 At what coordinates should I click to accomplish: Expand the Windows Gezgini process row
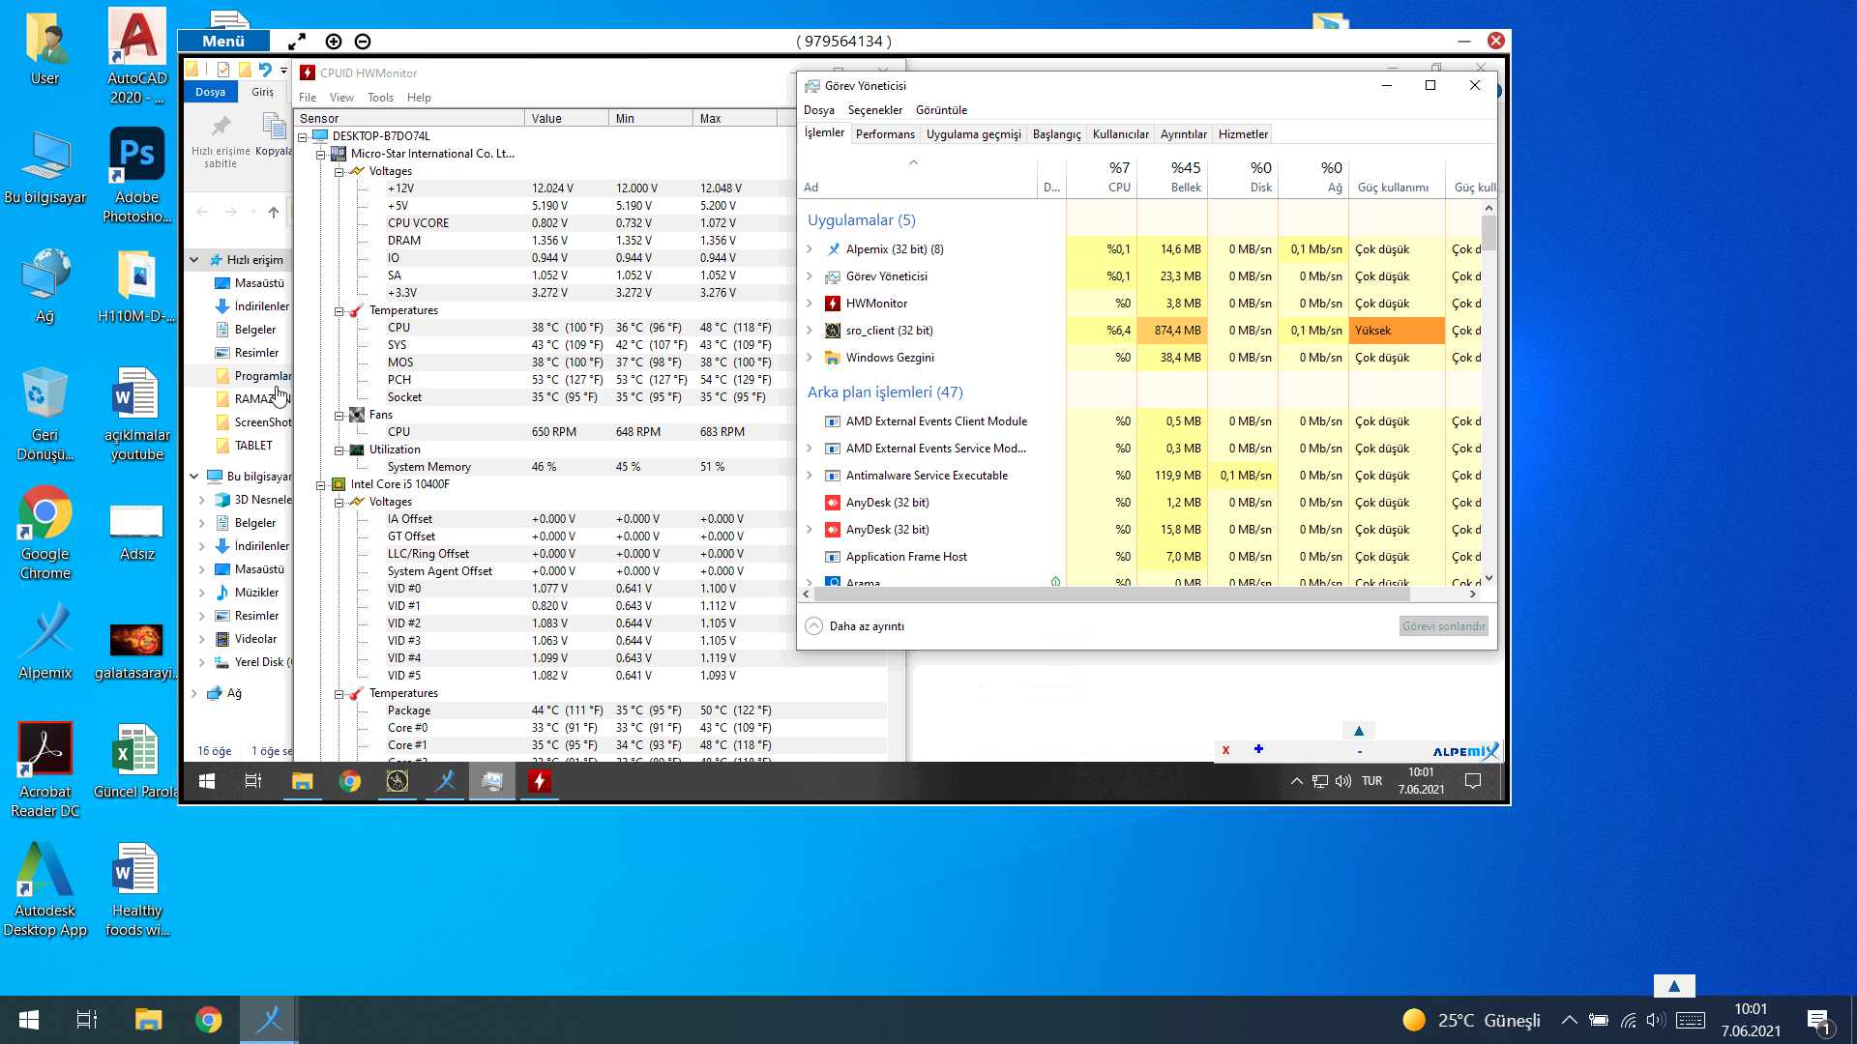point(810,358)
